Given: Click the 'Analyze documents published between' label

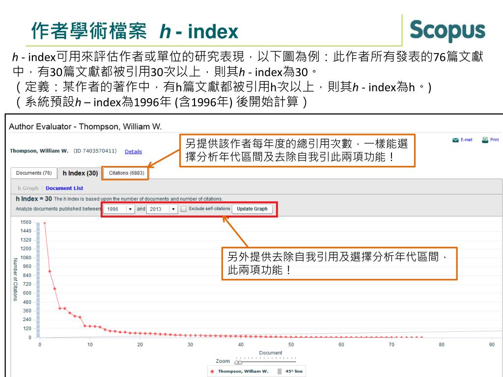Looking at the screenshot, I should (x=58, y=209).
